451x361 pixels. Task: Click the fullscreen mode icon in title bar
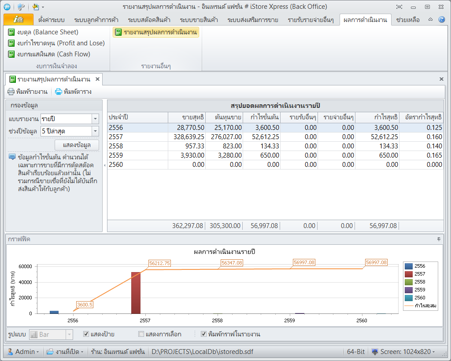point(399,7)
